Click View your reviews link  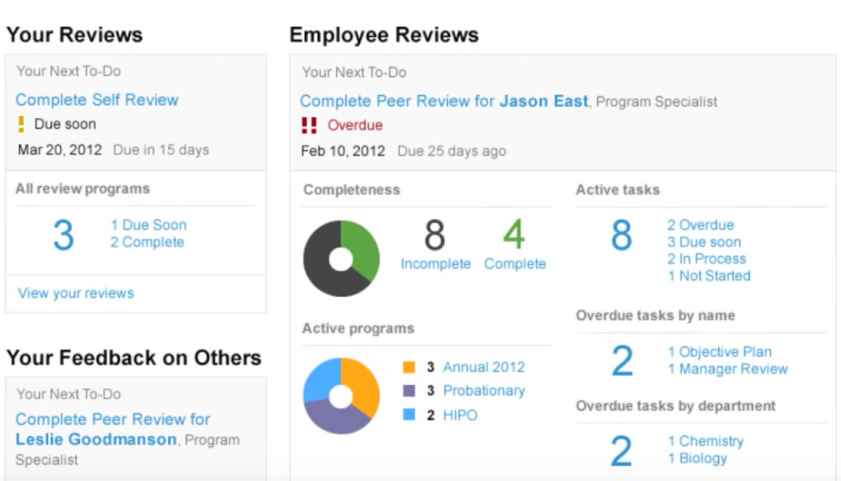[x=76, y=293]
